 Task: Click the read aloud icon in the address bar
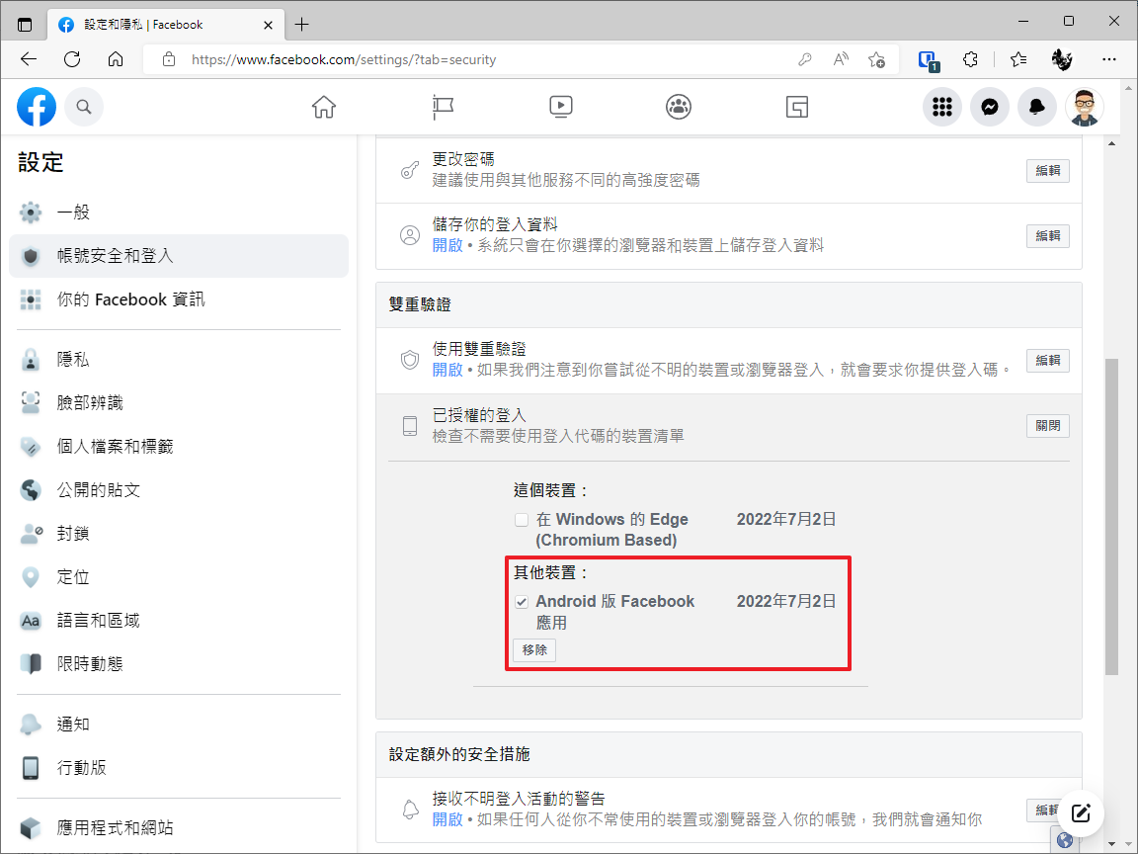coord(841,59)
